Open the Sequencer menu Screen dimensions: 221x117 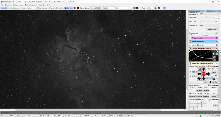coord(34,5)
